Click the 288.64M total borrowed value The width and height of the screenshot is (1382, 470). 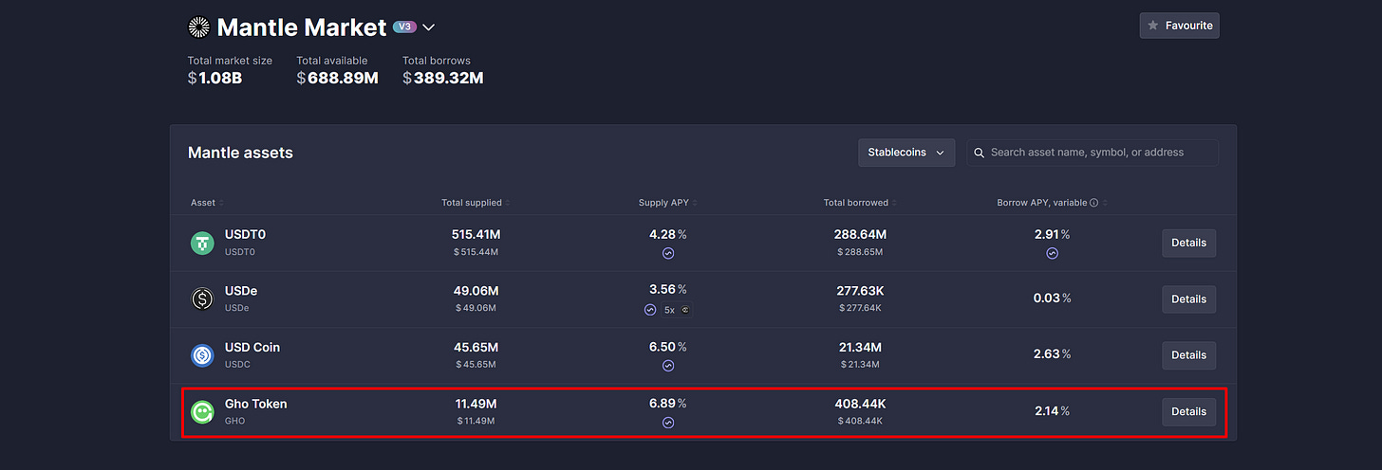pyautogui.click(x=860, y=234)
